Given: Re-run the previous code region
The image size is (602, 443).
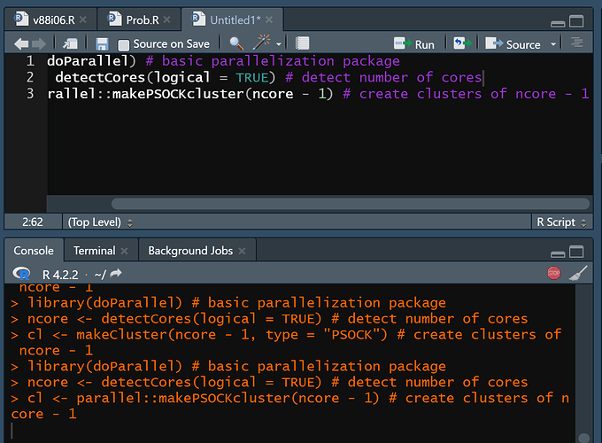Looking at the screenshot, I should point(462,43).
